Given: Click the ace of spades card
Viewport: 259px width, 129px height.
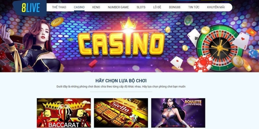Looking at the screenshot, I should 194,37.
